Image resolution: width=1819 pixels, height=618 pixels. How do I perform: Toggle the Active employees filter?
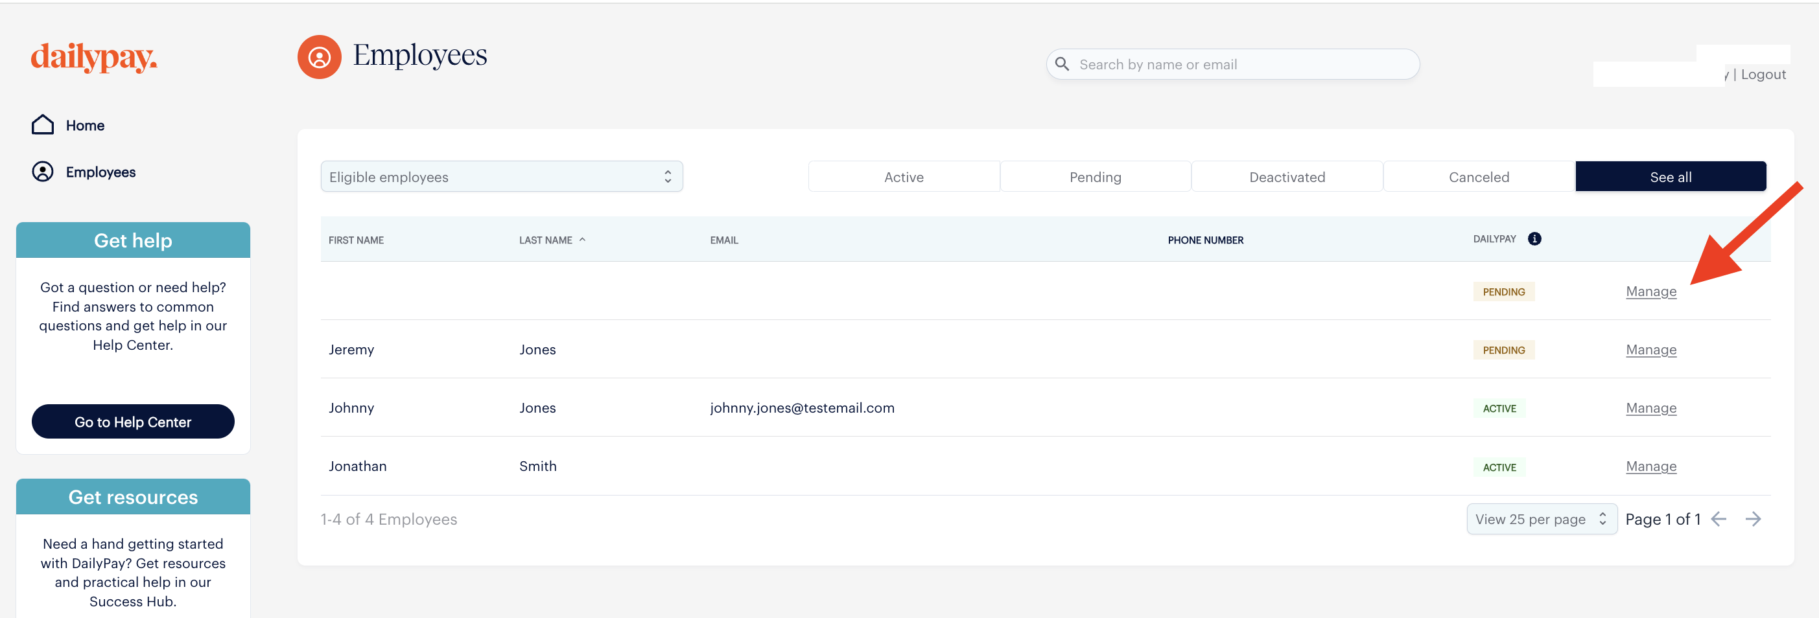tap(904, 176)
